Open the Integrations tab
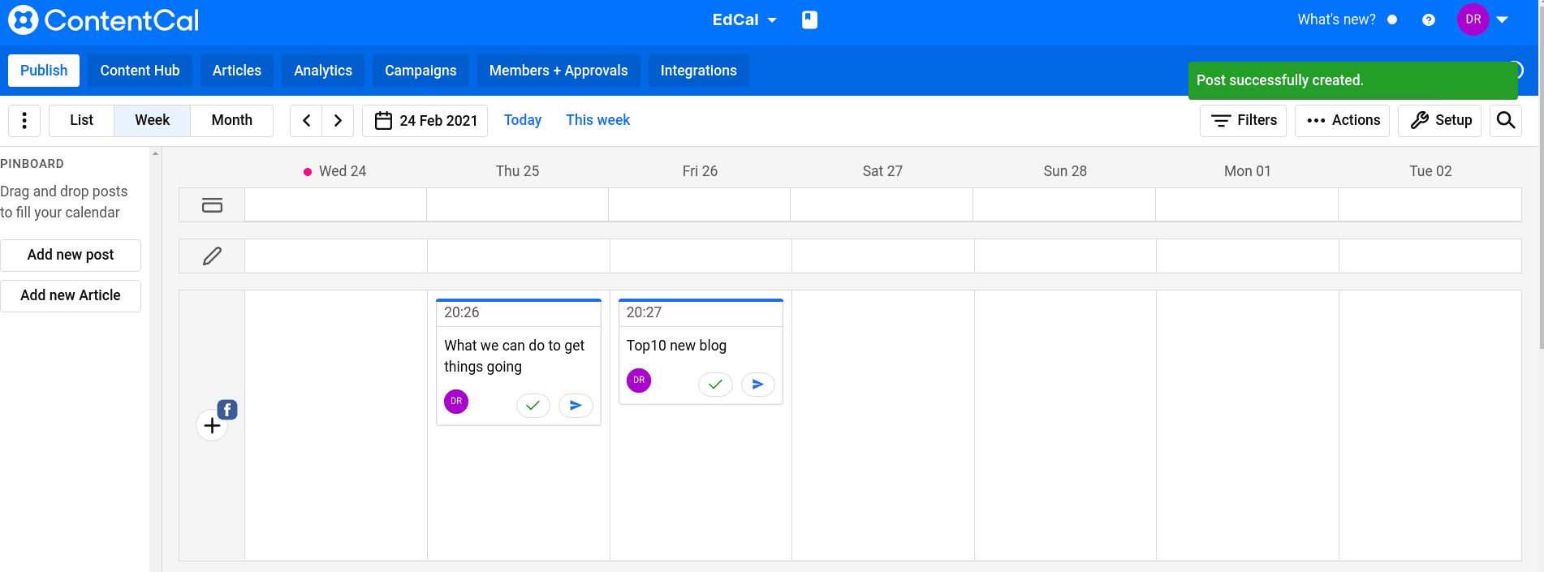1544x572 pixels. pyautogui.click(x=699, y=71)
